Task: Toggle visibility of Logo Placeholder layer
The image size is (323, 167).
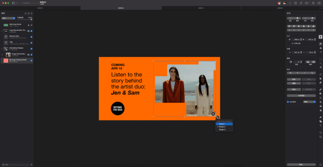Action: pos(31,31)
